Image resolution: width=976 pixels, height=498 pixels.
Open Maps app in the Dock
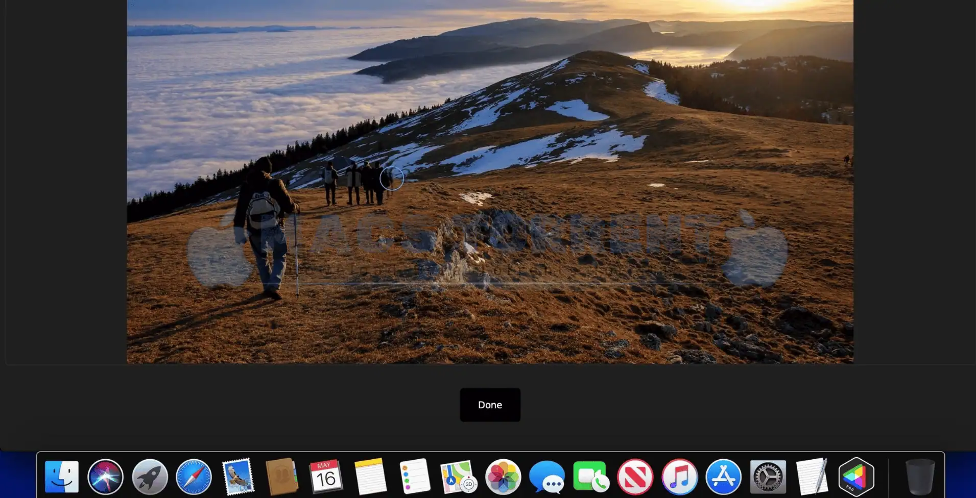pyautogui.click(x=459, y=477)
